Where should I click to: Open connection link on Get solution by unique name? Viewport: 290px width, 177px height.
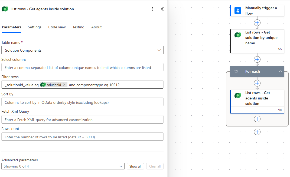coord(280,49)
